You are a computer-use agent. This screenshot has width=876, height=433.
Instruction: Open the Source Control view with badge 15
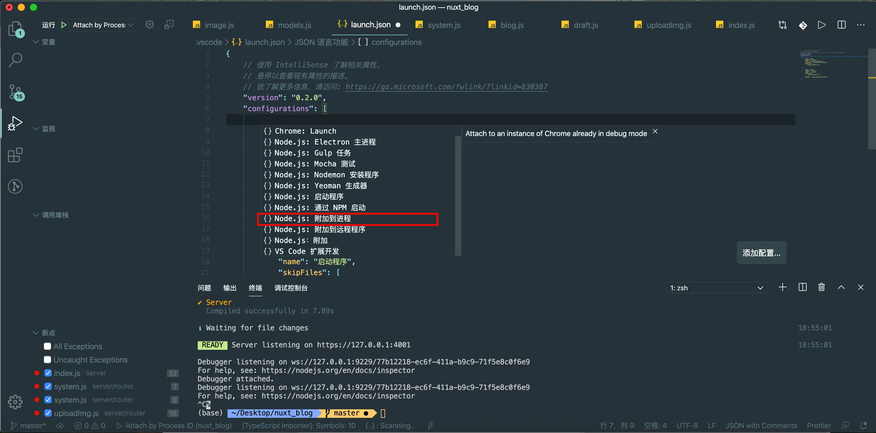[16, 92]
